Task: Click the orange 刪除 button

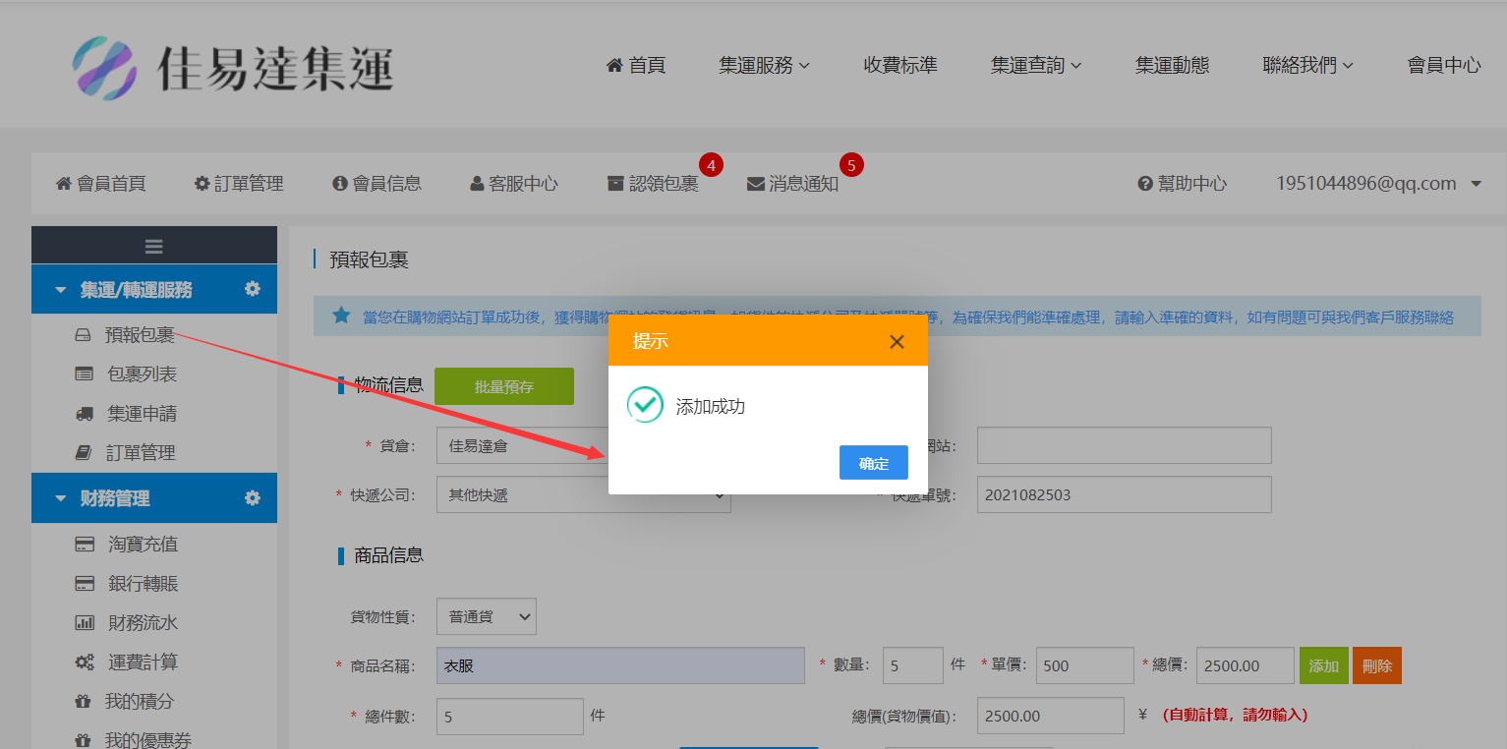Action: pyautogui.click(x=1377, y=665)
